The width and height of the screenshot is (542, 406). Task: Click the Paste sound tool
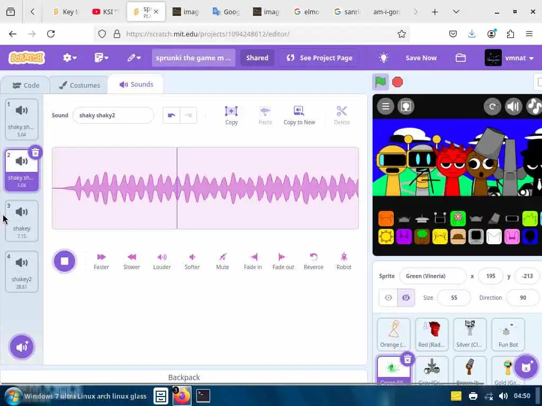tap(265, 115)
